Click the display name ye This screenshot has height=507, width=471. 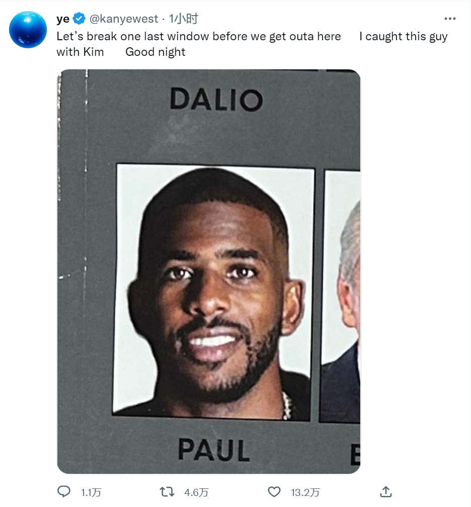63,19
